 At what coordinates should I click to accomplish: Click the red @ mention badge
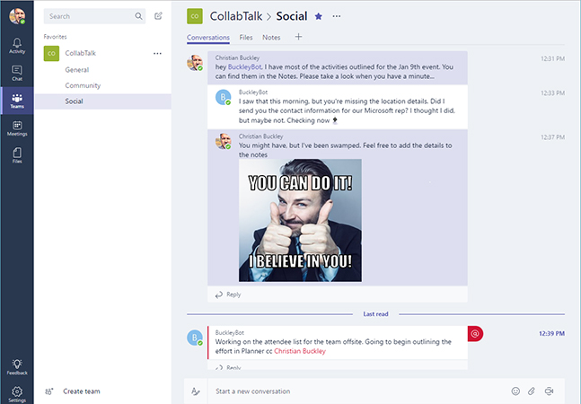coord(475,334)
